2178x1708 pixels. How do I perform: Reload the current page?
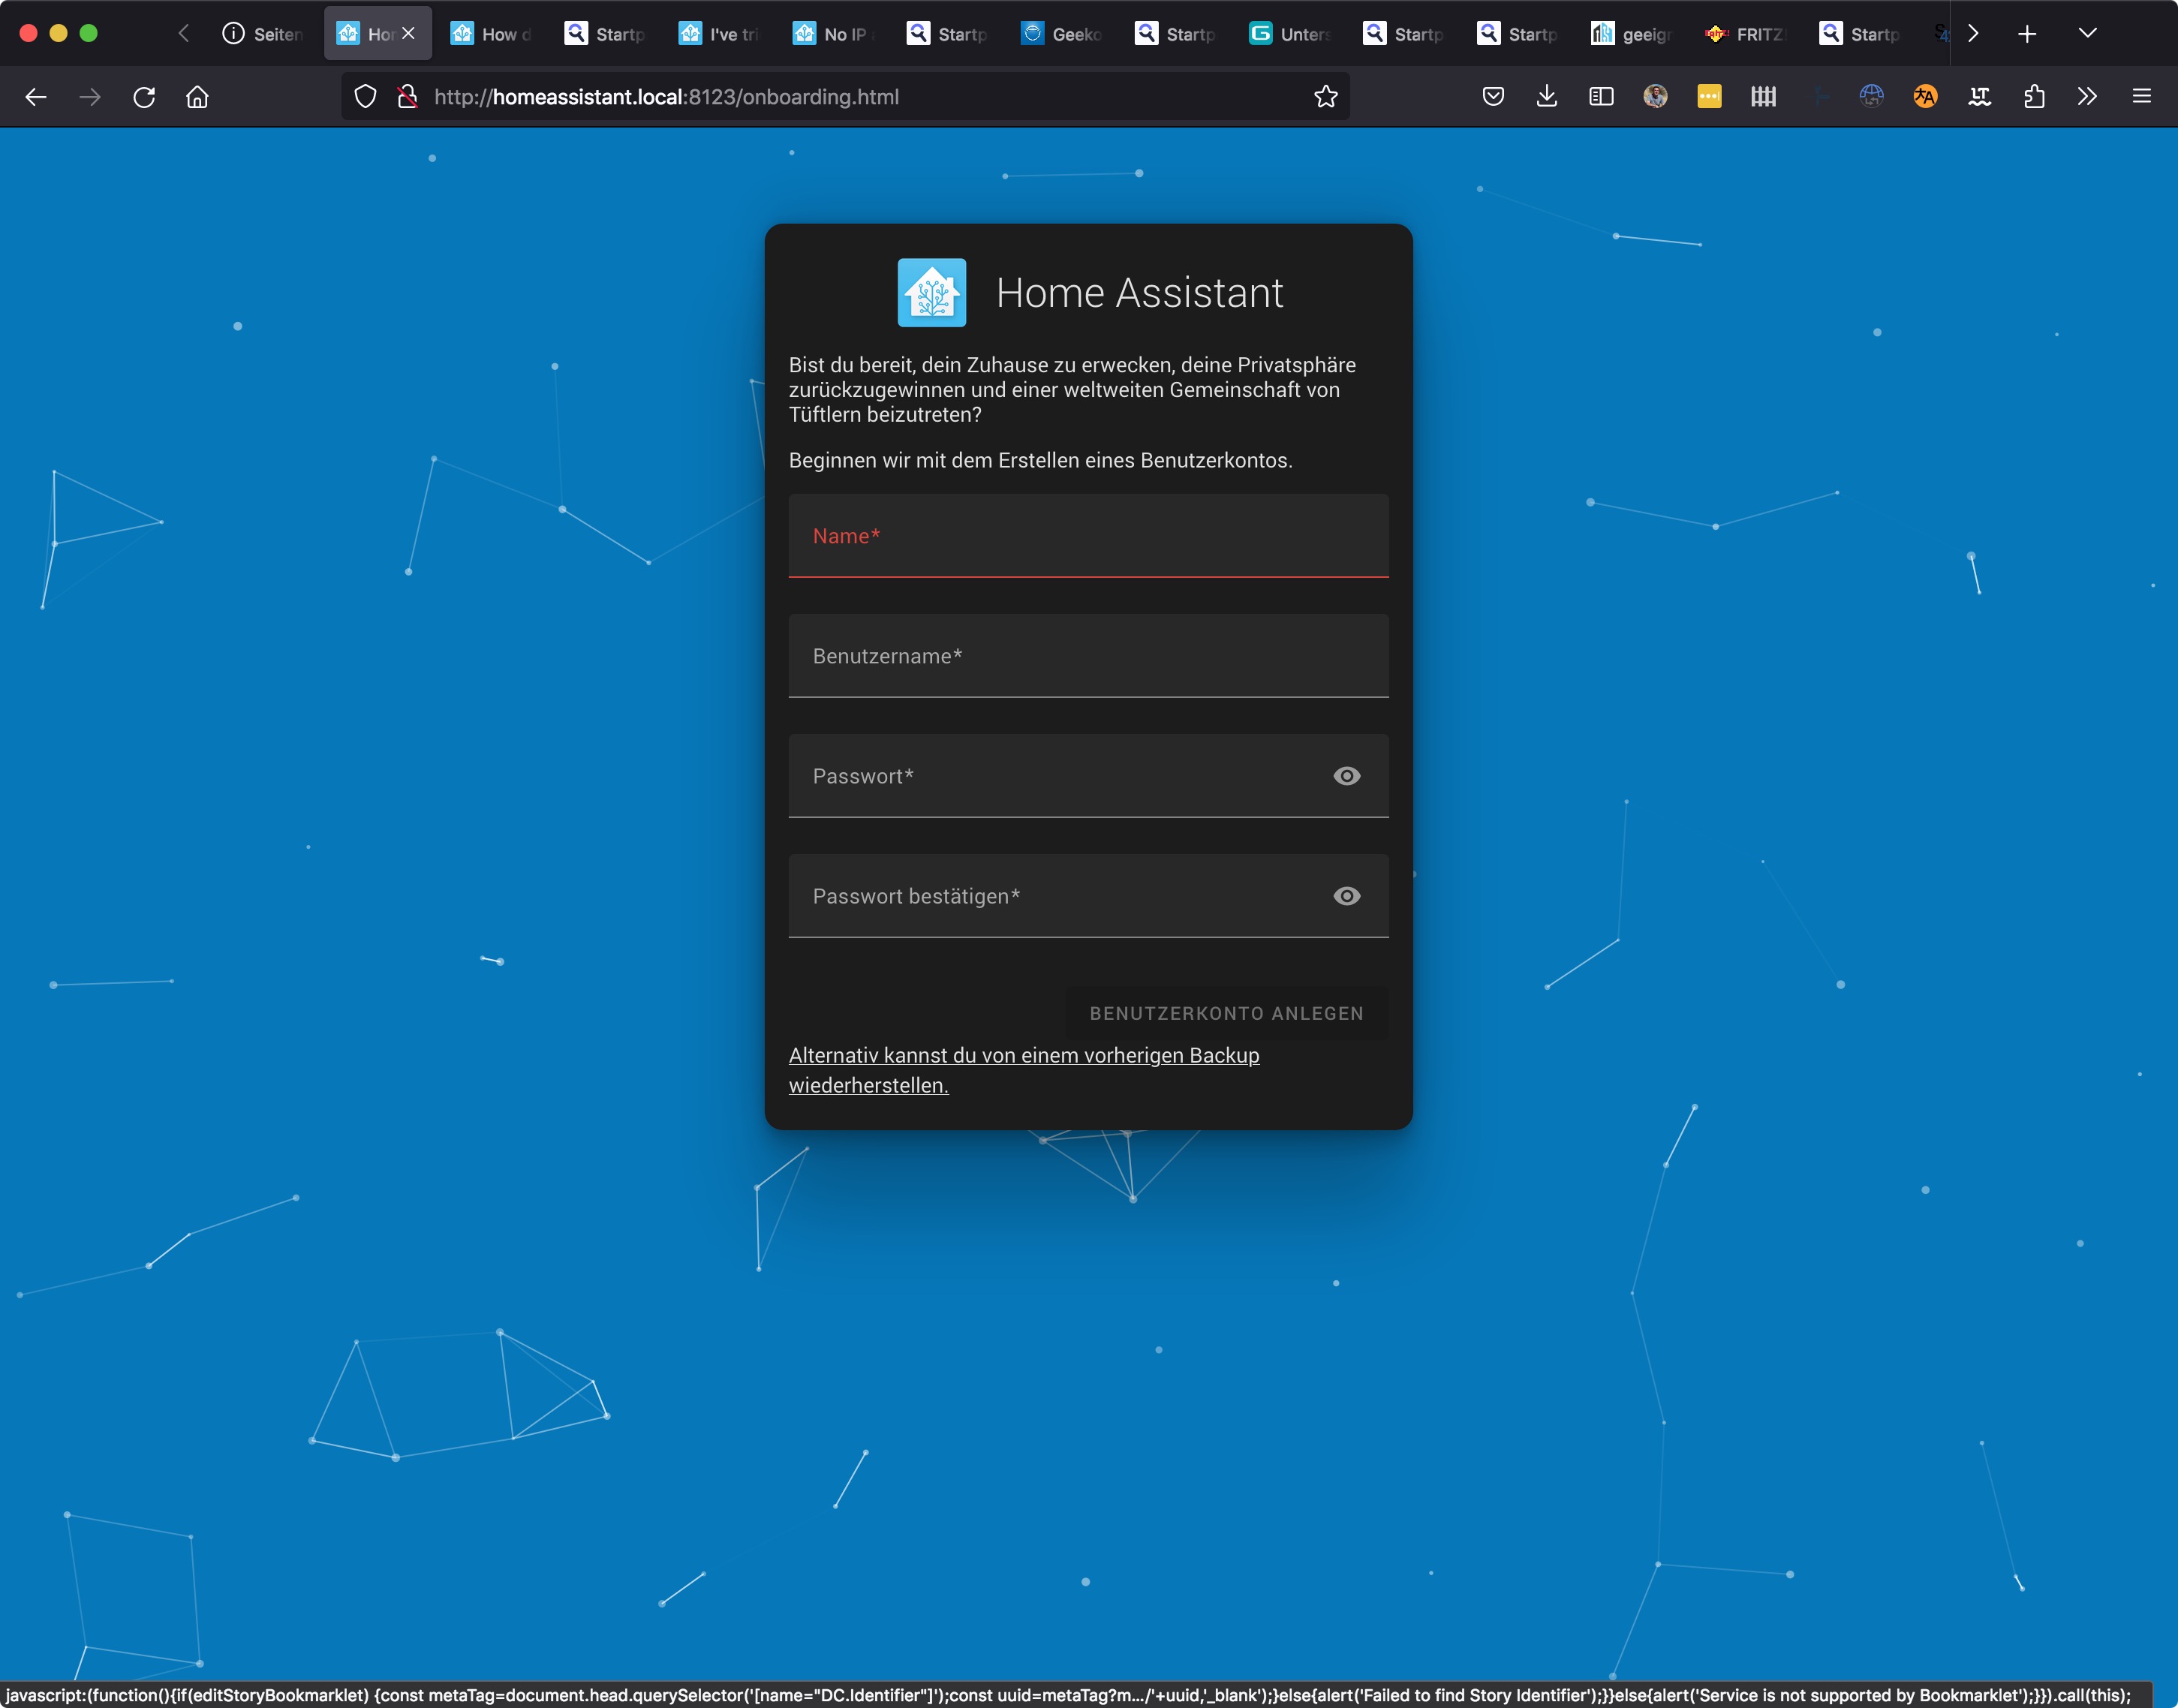[x=144, y=97]
